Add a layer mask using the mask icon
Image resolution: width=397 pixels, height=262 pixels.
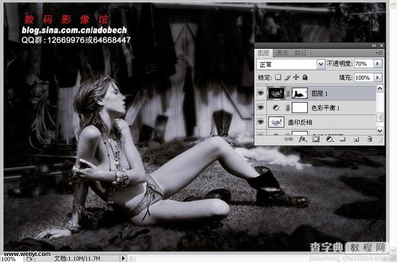[x=316, y=139]
